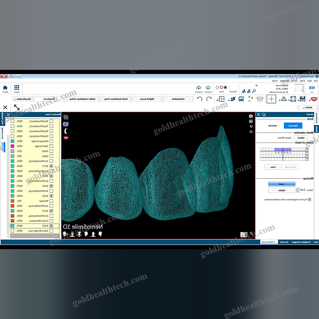This screenshot has width=319, height=319.
Task: Select the Inferior arch button
Action: 273,126
